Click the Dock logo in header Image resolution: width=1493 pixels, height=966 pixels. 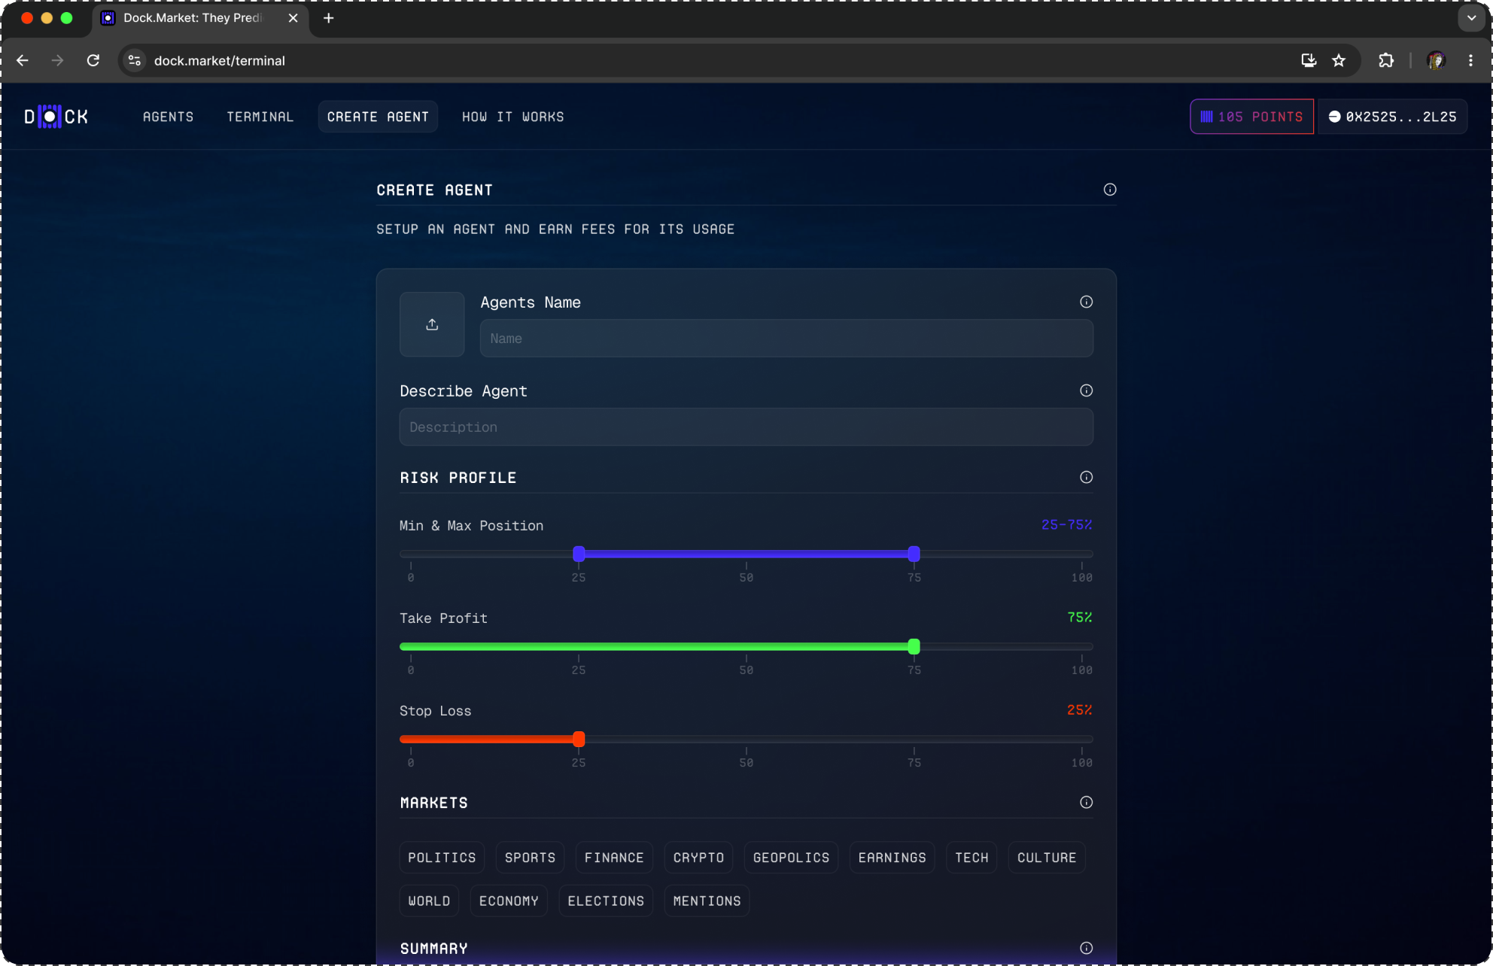[56, 117]
